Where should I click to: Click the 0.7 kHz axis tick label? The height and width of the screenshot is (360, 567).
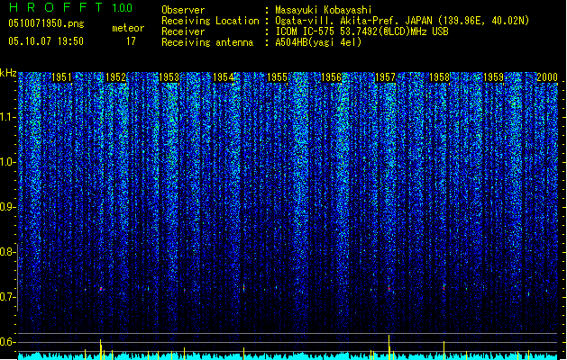[x=7, y=297]
